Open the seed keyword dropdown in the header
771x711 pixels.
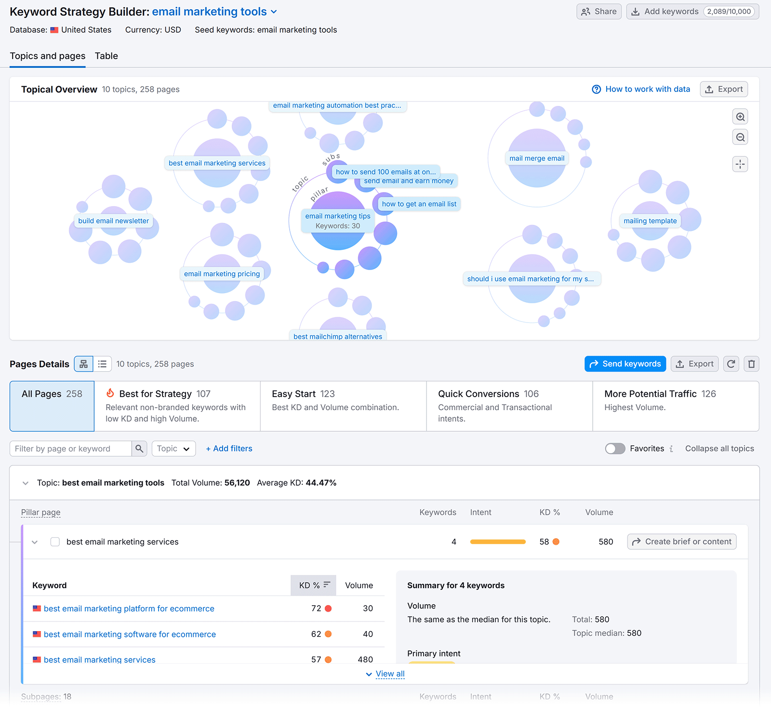coord(274,12)
